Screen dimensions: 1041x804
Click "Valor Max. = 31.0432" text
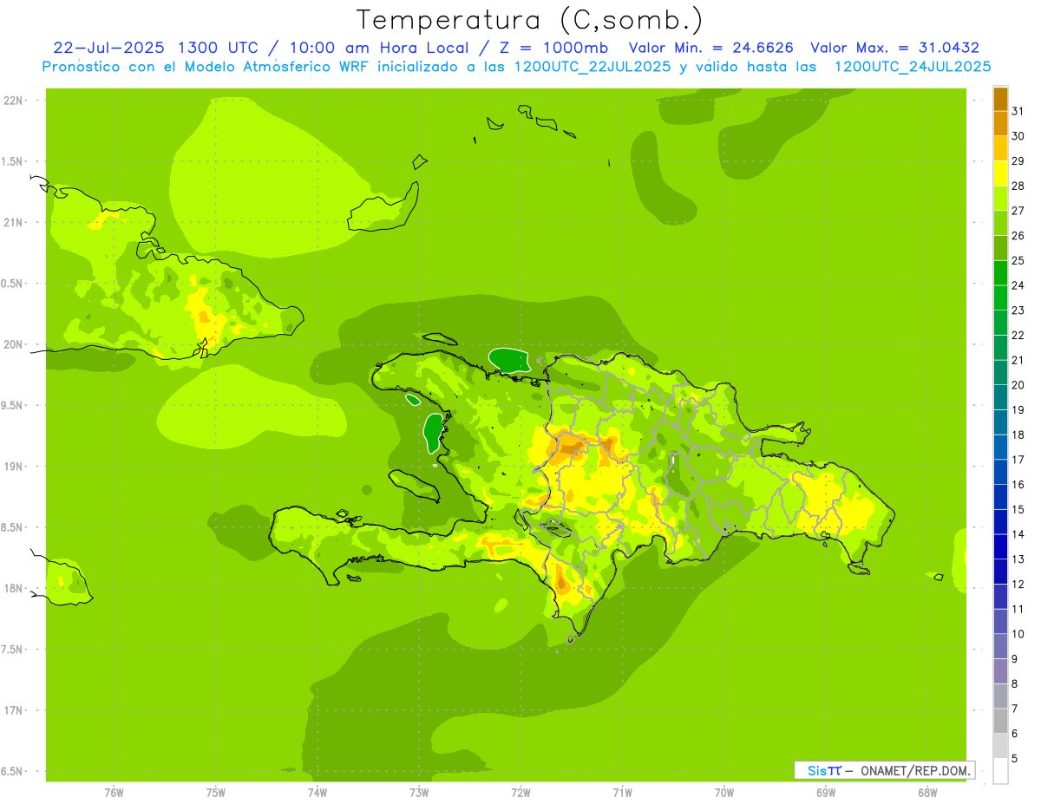tap(895, 48)
